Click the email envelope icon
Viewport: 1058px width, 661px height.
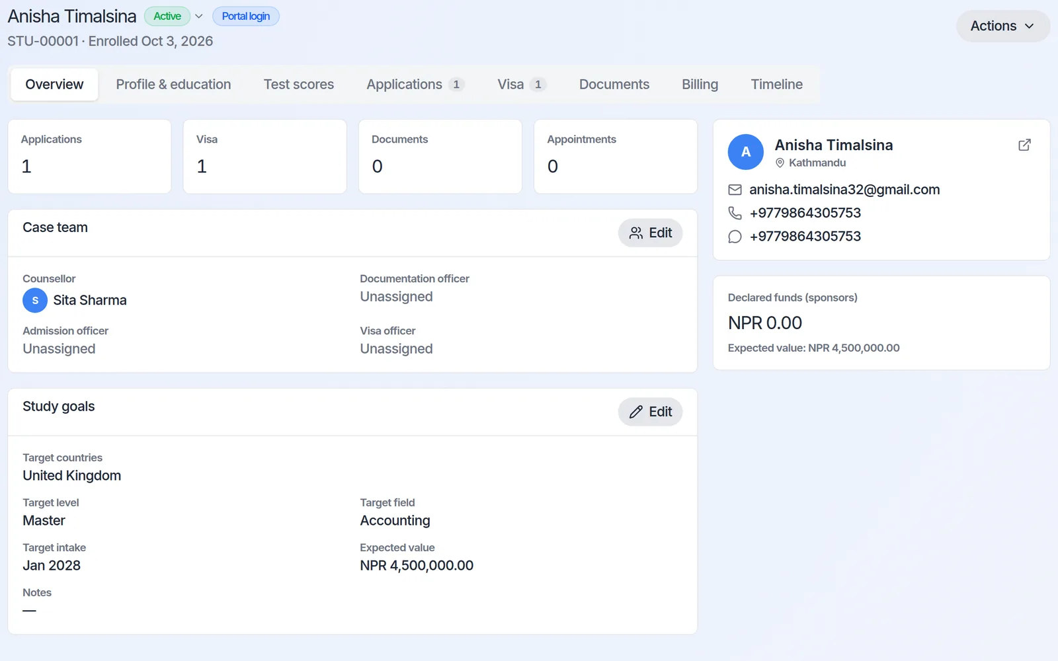click(x=735, y=190)
